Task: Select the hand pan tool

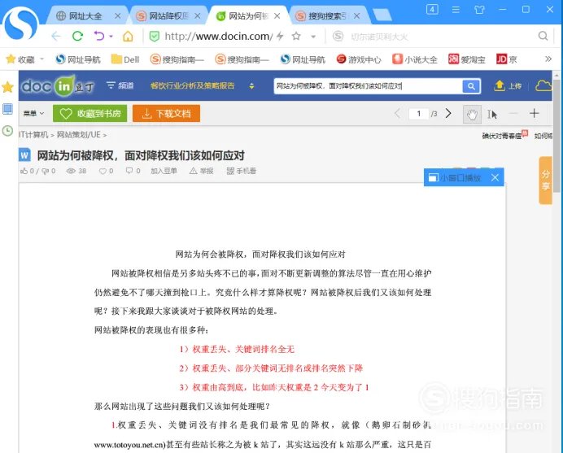Action: click(x=472, y=114)
